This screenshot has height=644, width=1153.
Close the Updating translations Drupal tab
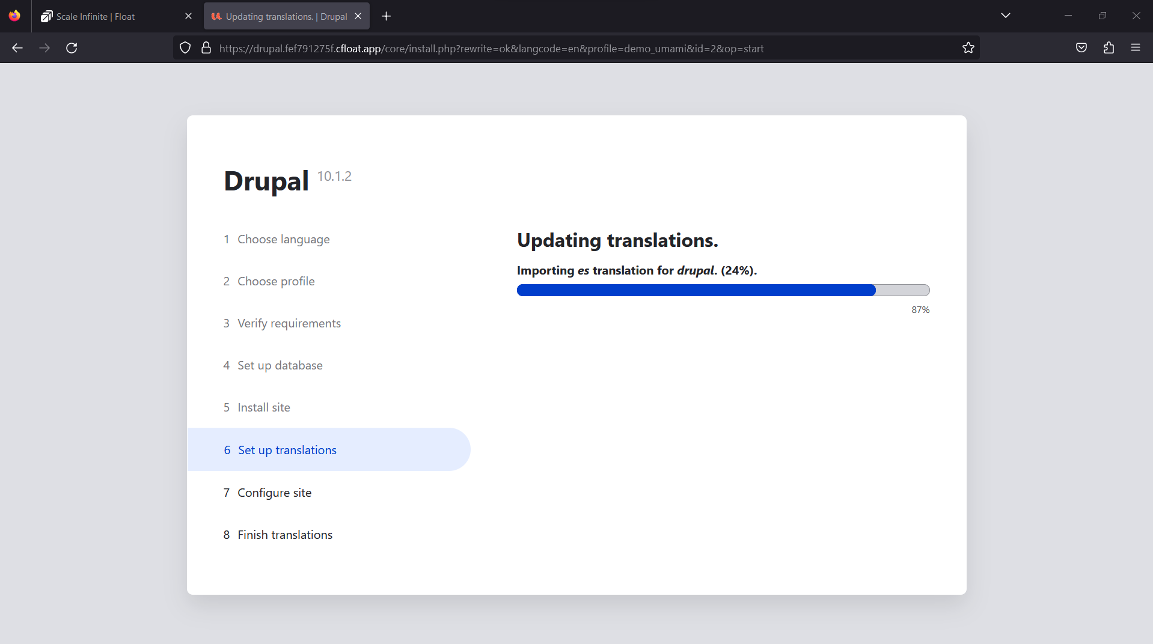(358, 16)
